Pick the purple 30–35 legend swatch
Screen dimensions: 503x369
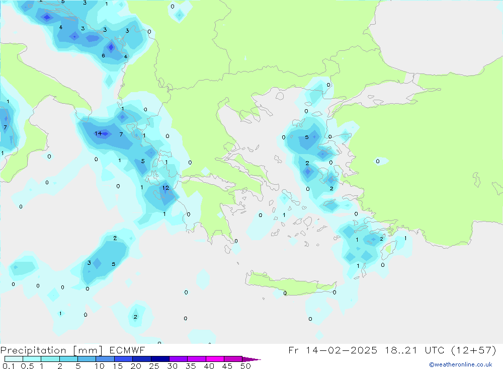(179, 359)
